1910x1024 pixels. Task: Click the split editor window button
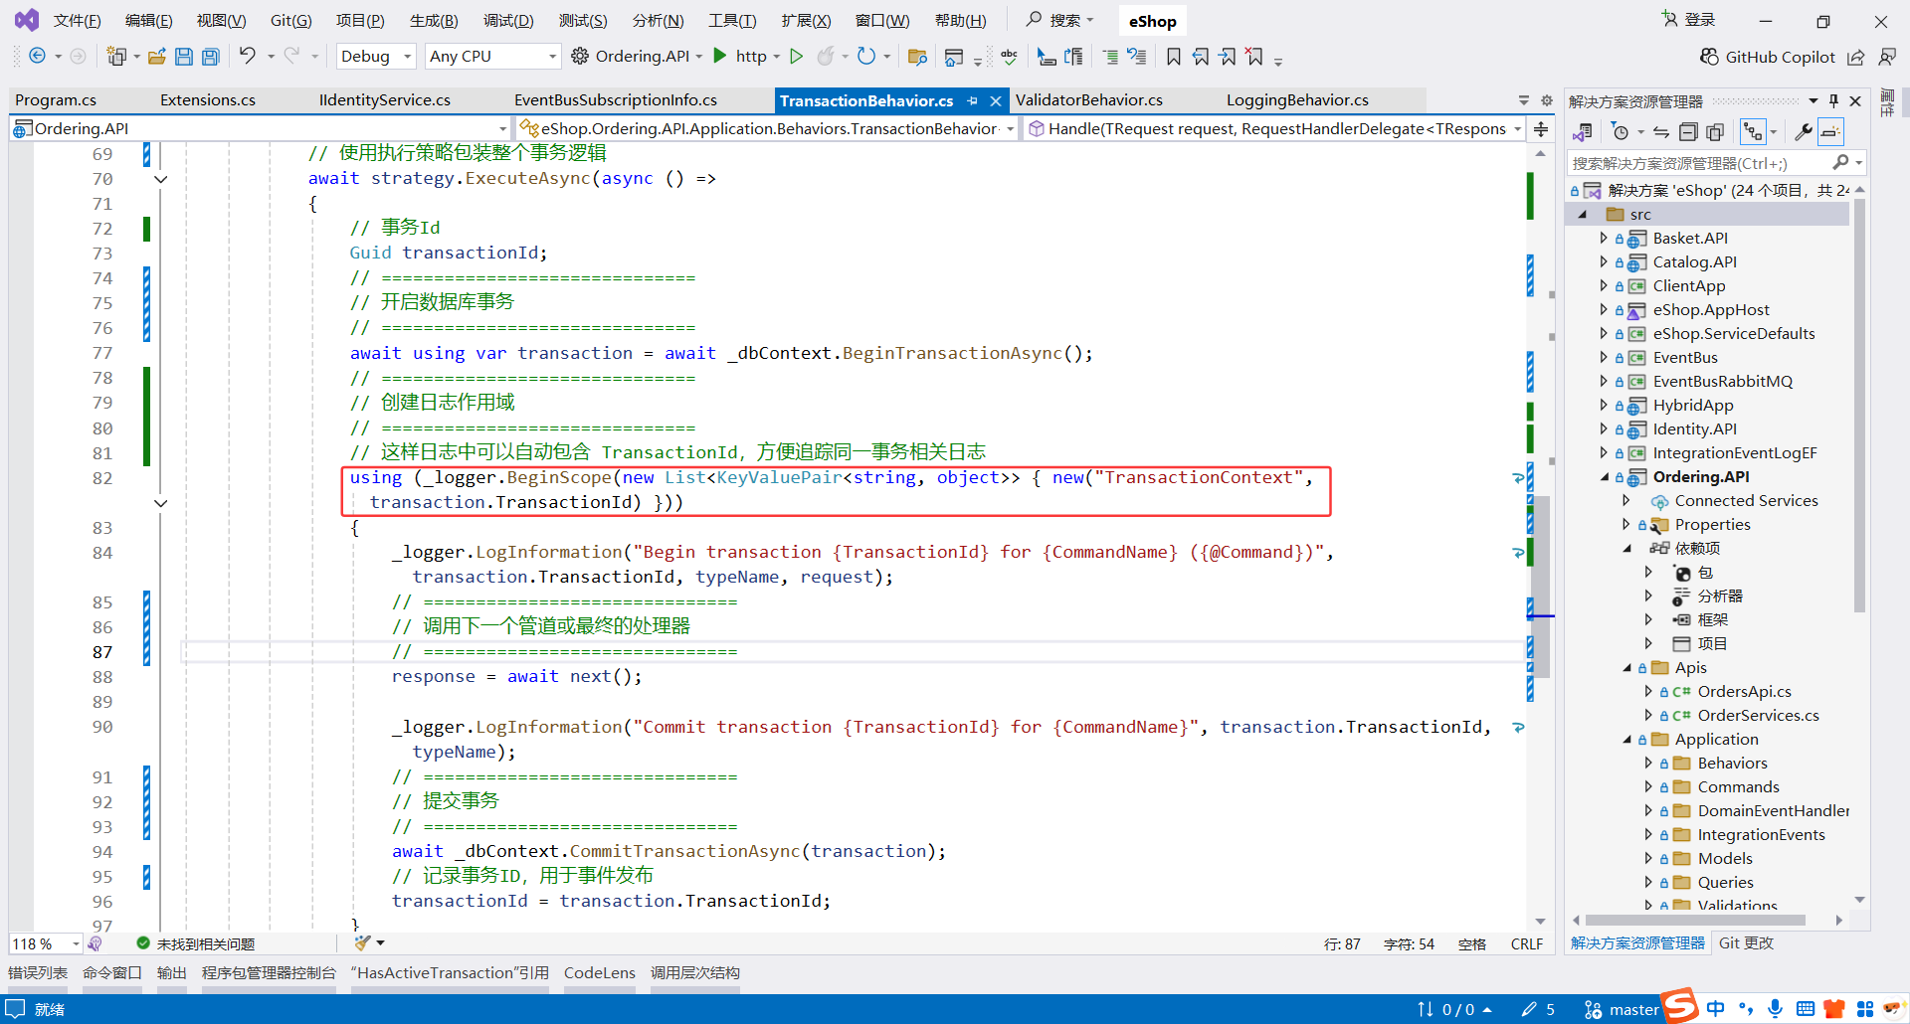click(1541, 129)
